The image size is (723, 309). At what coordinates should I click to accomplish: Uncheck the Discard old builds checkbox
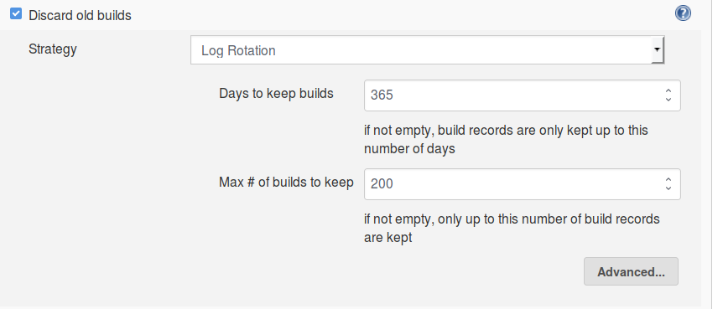16,13
